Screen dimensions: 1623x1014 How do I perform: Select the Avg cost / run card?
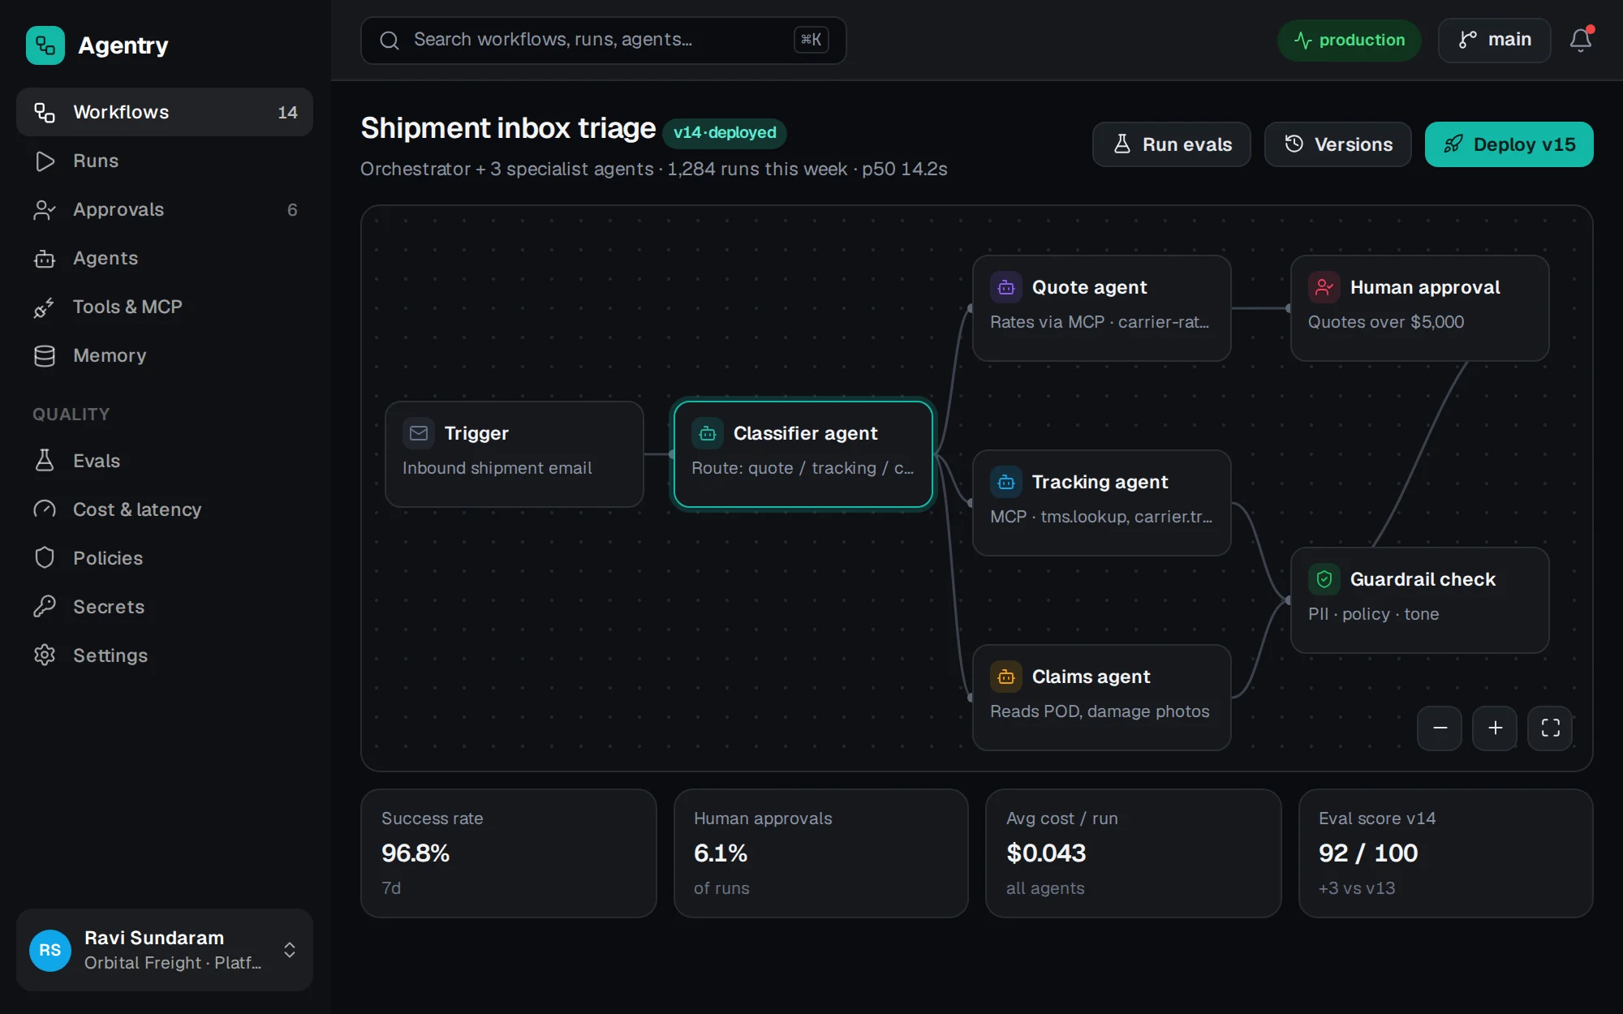click(x=1134, y=853)
